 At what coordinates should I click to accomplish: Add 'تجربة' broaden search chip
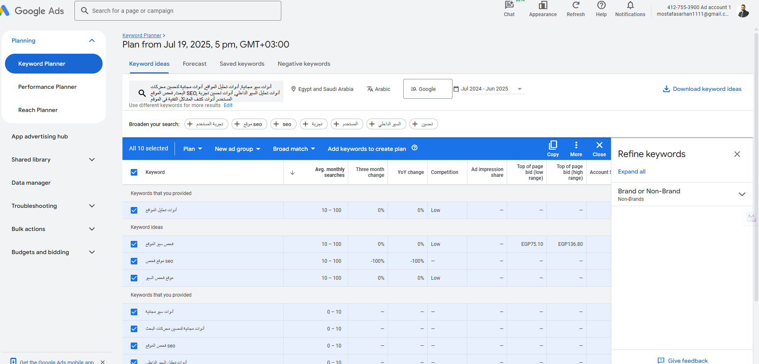click(314, 124)
